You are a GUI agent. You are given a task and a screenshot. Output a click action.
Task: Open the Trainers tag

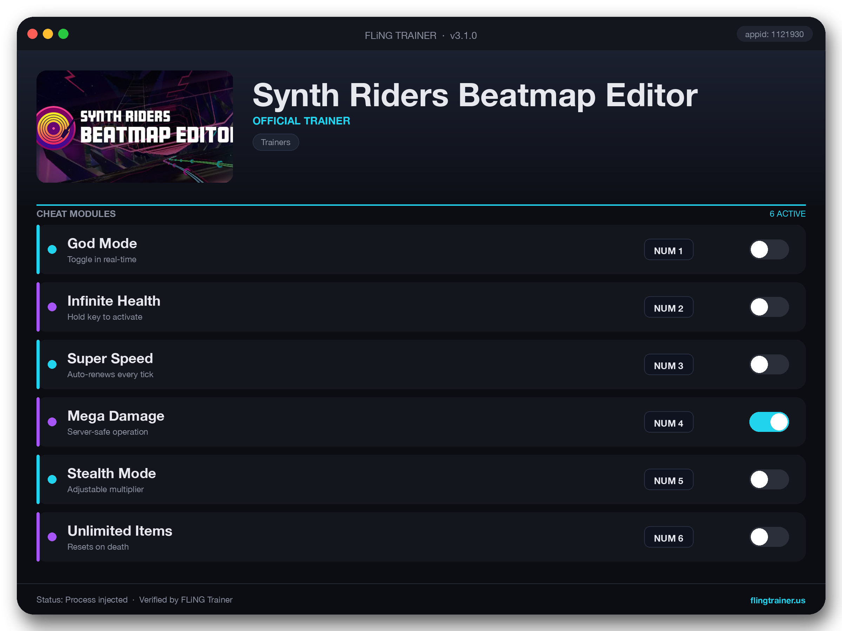[276, 142]
